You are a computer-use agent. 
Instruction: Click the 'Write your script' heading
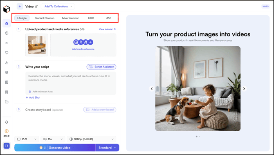(x=37, y=67)
